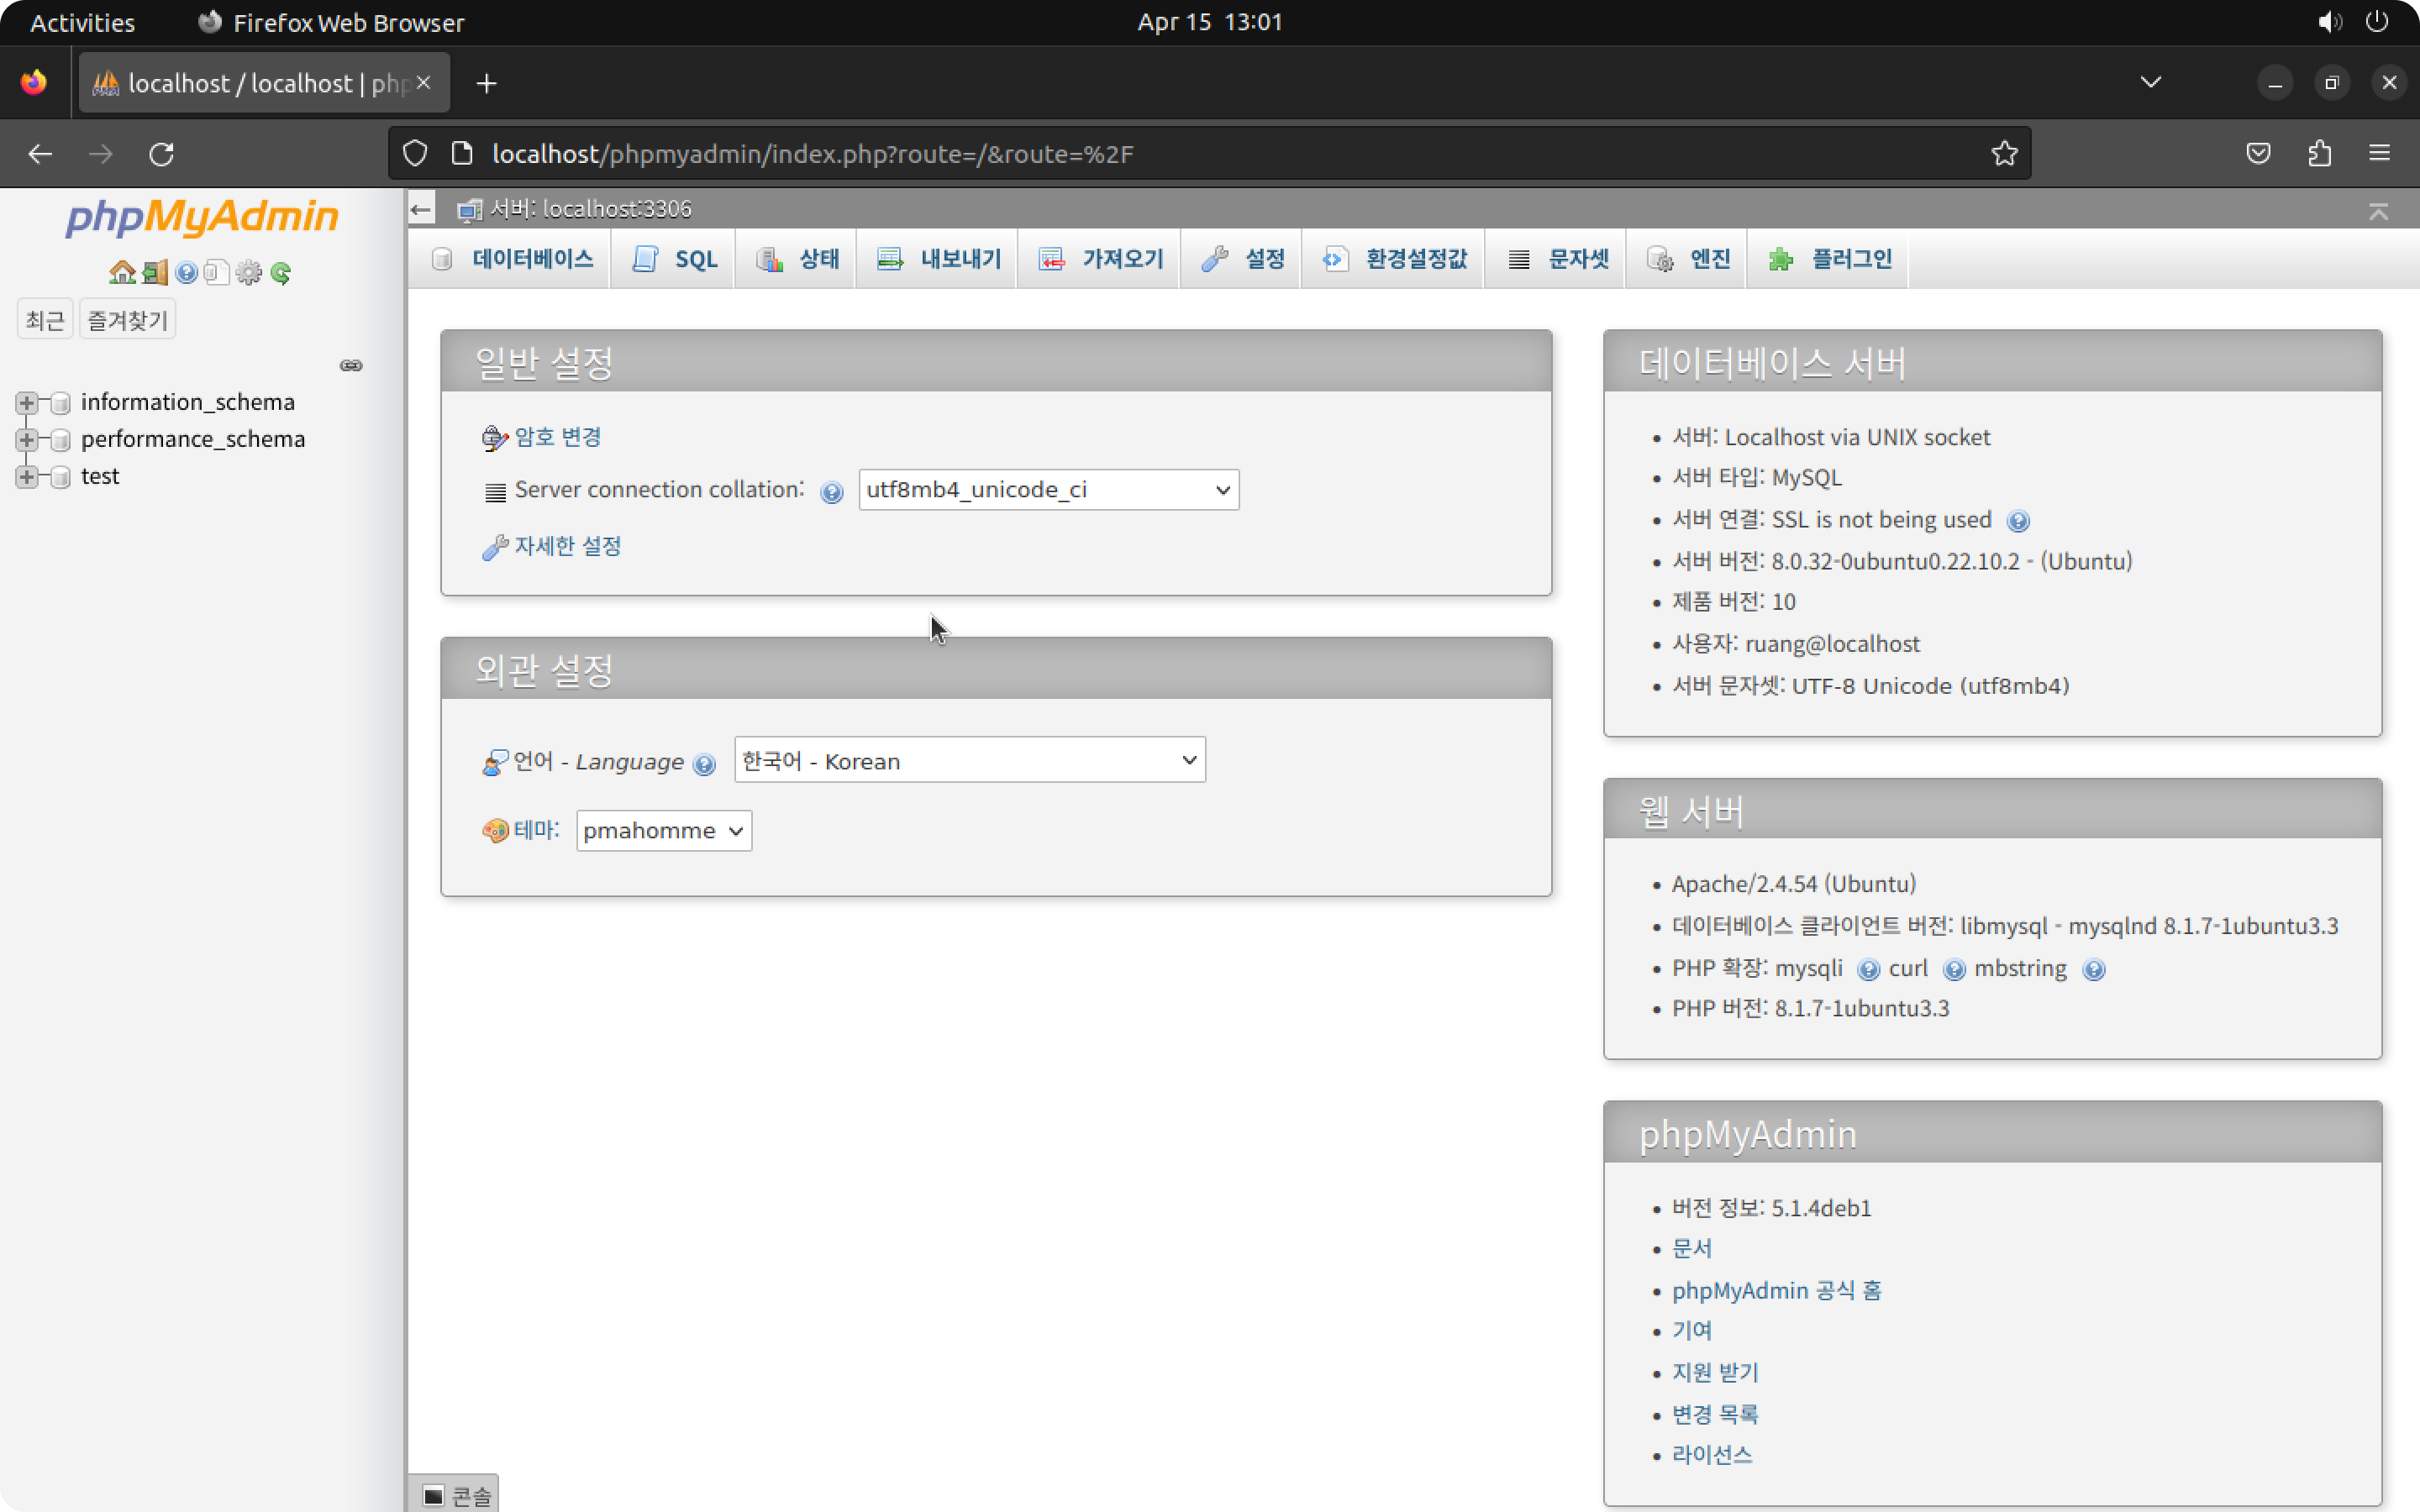Open the 환경설정값 tab

[1394, 259]
